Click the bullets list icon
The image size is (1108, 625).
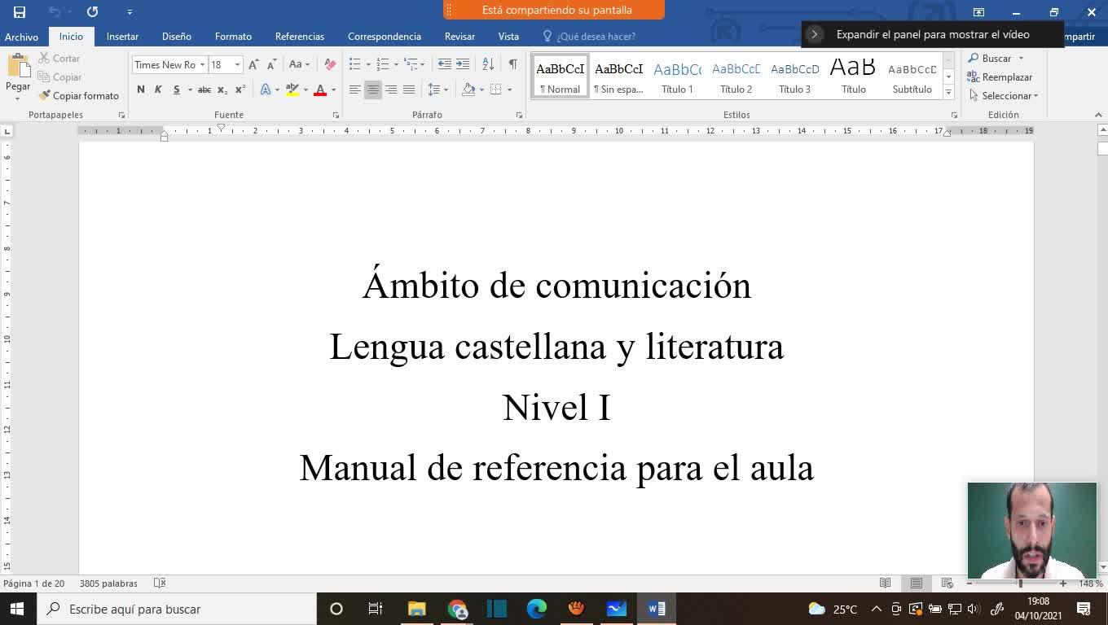point(354,64)
